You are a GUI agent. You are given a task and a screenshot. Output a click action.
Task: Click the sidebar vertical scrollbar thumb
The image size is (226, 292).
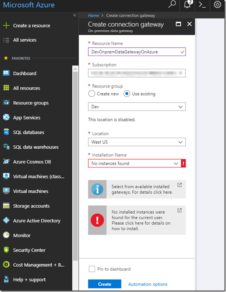(75, 166)
